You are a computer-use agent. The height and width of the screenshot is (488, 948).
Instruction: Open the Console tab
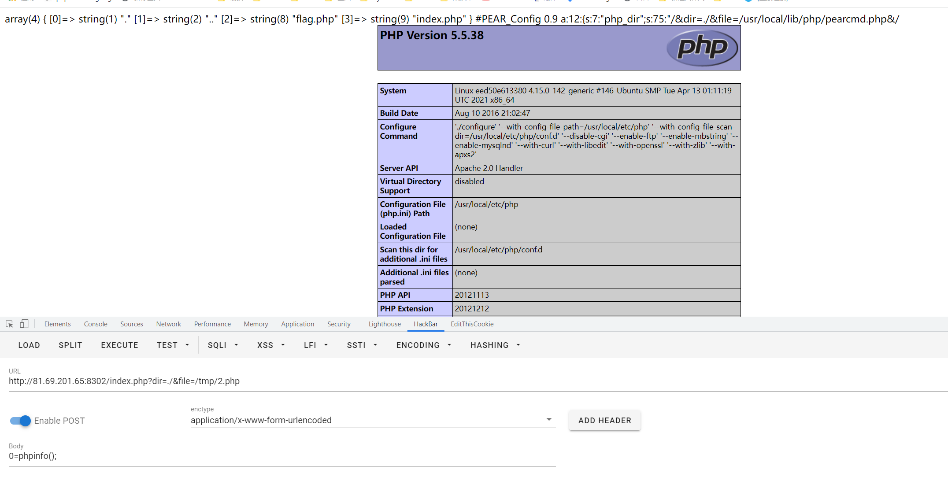tap(96, 324)
